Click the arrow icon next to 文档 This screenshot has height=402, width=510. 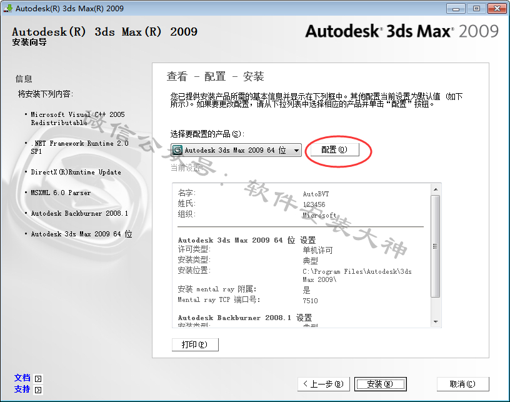(x=38, y=379)
